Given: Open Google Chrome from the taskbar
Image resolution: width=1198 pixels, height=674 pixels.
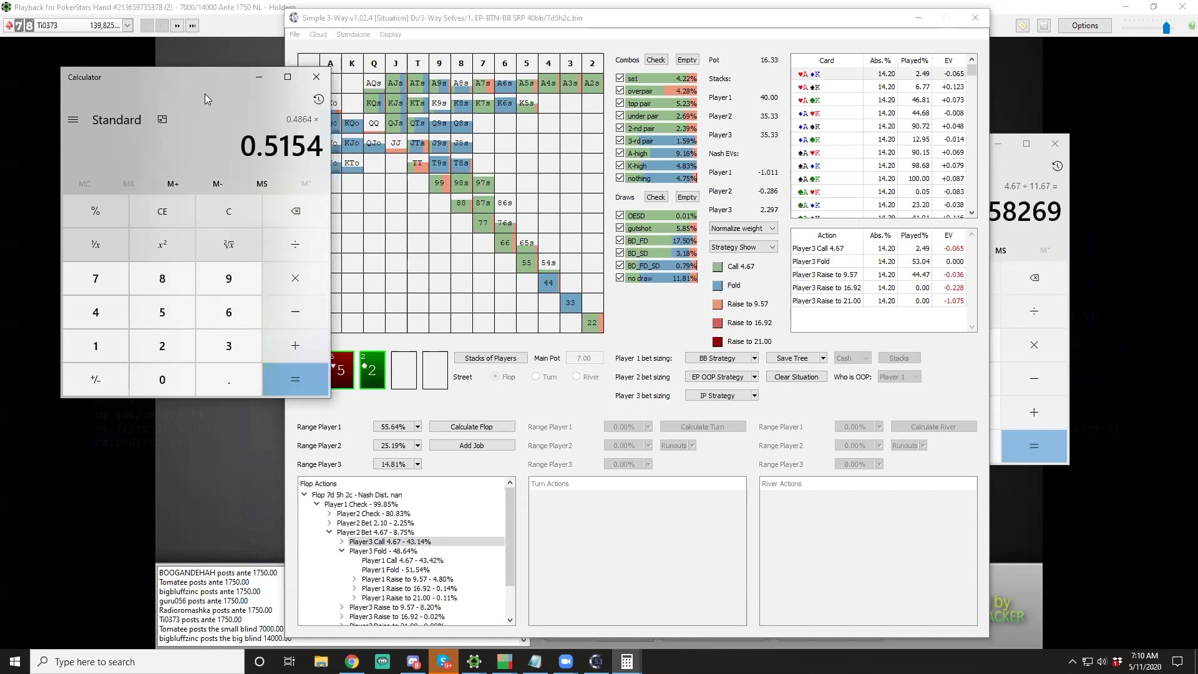Looking at the screenshot, I should pos(352,661).
